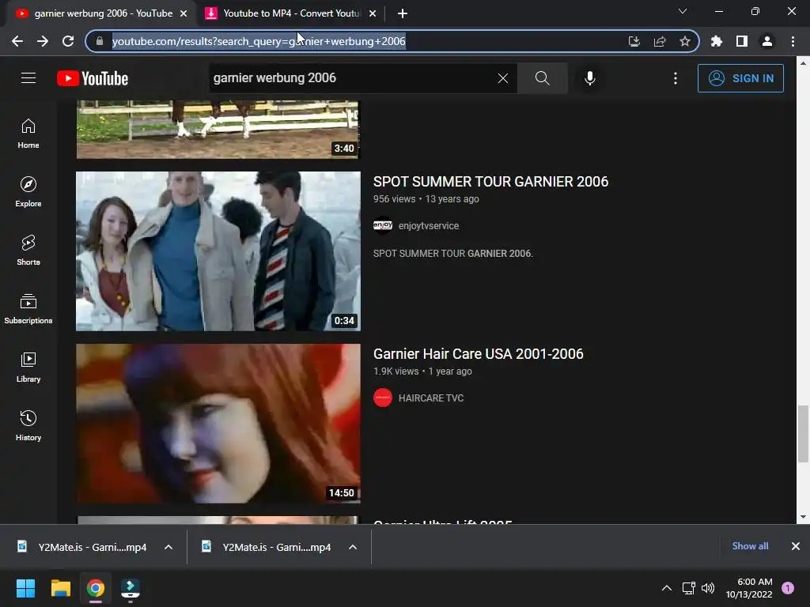This screenshot has height=607, width=810.
Task: Open the fourth taskbar app icon
Action: pos(131,588)
